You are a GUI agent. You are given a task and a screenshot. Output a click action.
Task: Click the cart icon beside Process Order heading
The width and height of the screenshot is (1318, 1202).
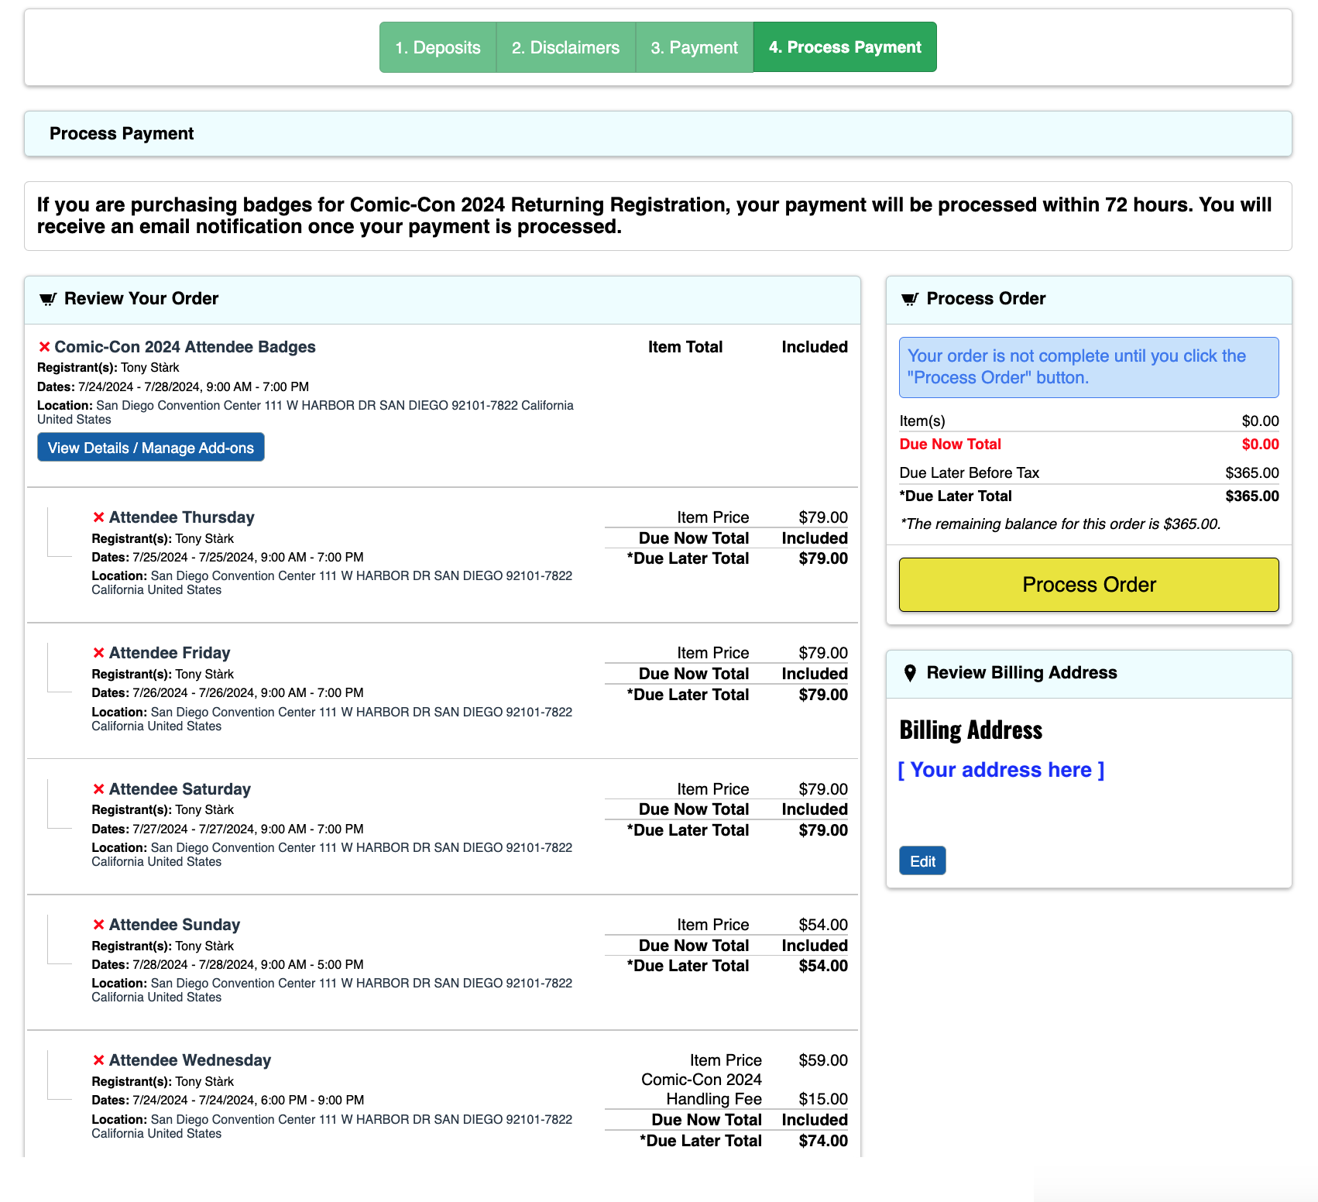point(910,299)
